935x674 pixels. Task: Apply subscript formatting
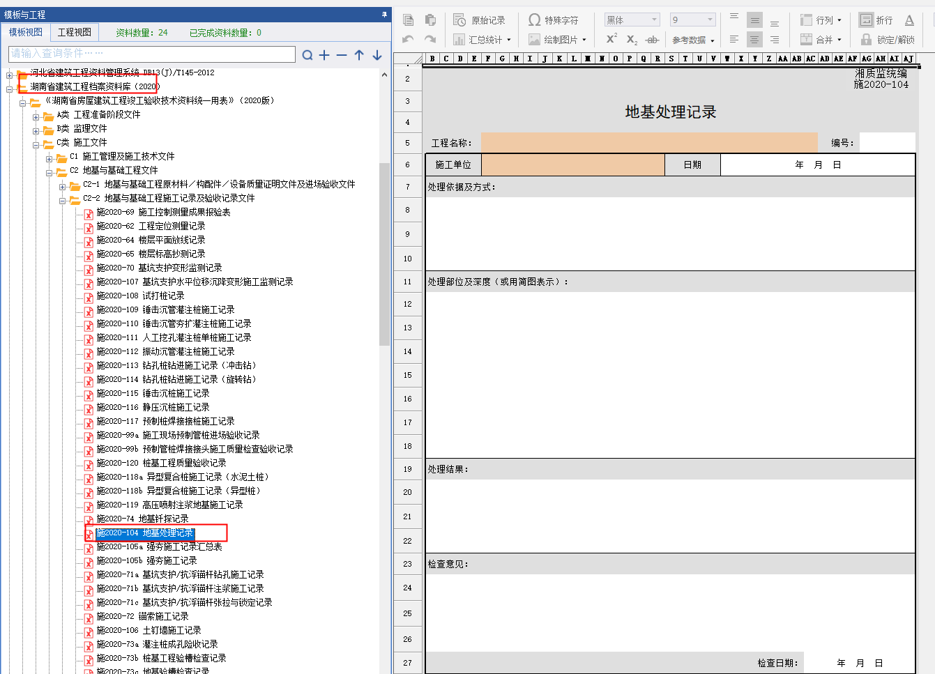click(x=632, y=40)
